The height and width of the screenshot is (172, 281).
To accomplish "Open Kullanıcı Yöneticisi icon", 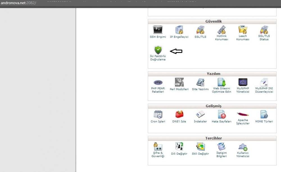I will click(x=243, y=147).
